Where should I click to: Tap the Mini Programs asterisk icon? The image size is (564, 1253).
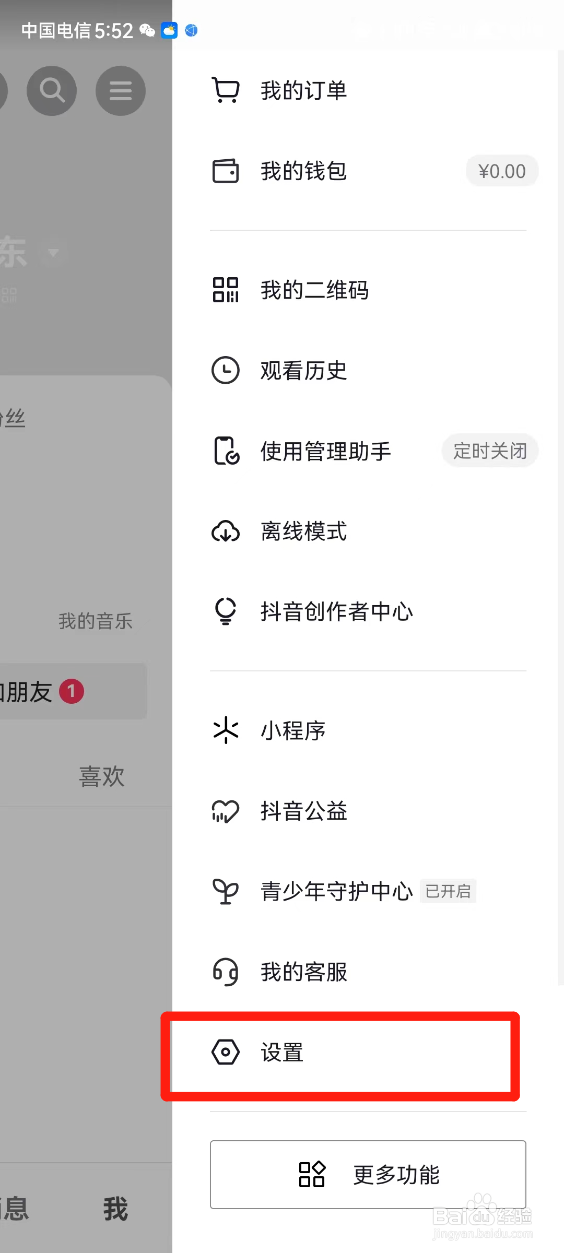(x=226, y=730)
